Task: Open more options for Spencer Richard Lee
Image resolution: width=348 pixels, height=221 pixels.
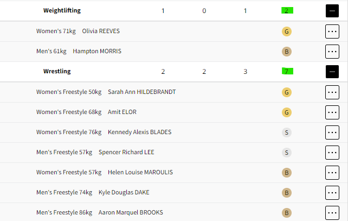Action: coord(332,153)
